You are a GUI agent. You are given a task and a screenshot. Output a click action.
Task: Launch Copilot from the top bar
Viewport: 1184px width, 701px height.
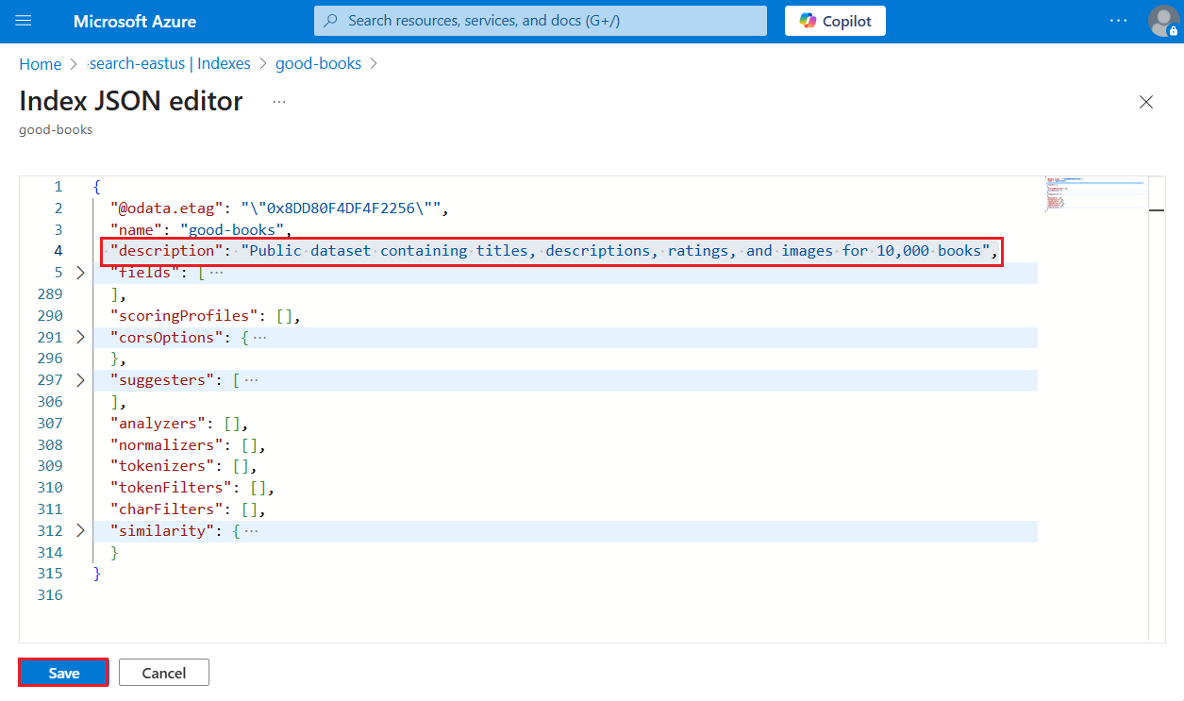click(834, 20)
